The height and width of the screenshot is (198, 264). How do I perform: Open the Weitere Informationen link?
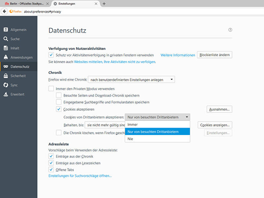pos(178,55)
